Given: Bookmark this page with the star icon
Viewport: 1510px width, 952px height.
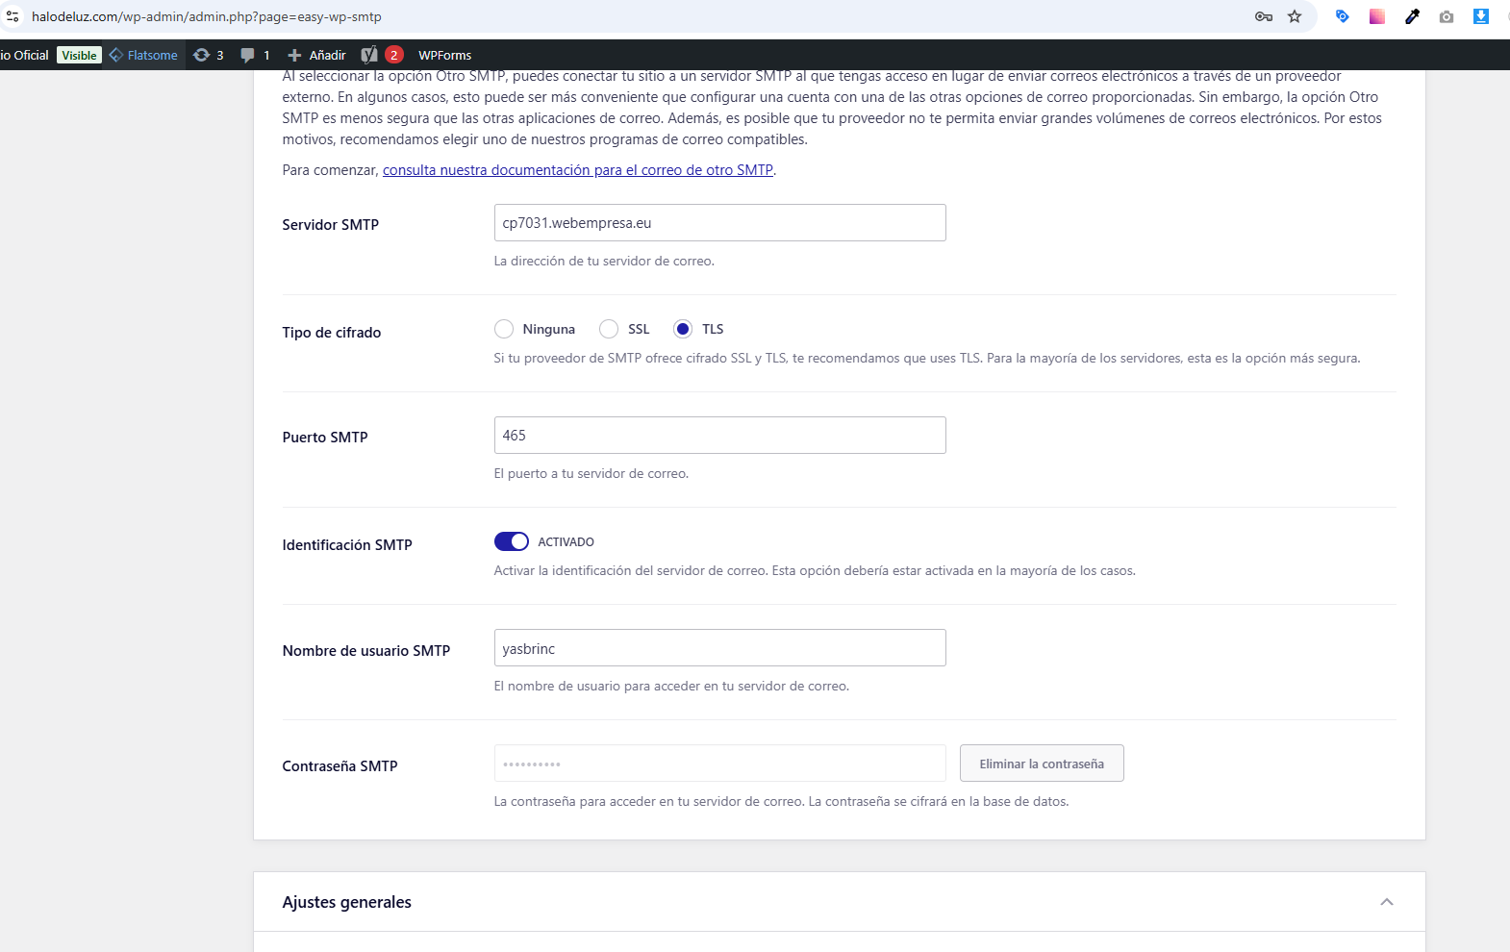Looking at the screenshot, I should [1295, 16].
